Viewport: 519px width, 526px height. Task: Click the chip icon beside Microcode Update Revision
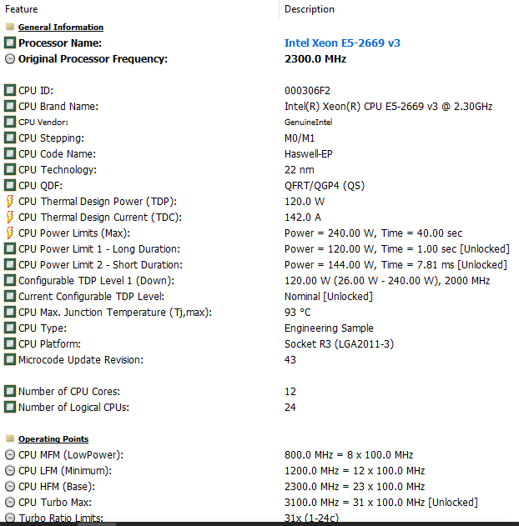pyautogui.click(x=10, y=359)
